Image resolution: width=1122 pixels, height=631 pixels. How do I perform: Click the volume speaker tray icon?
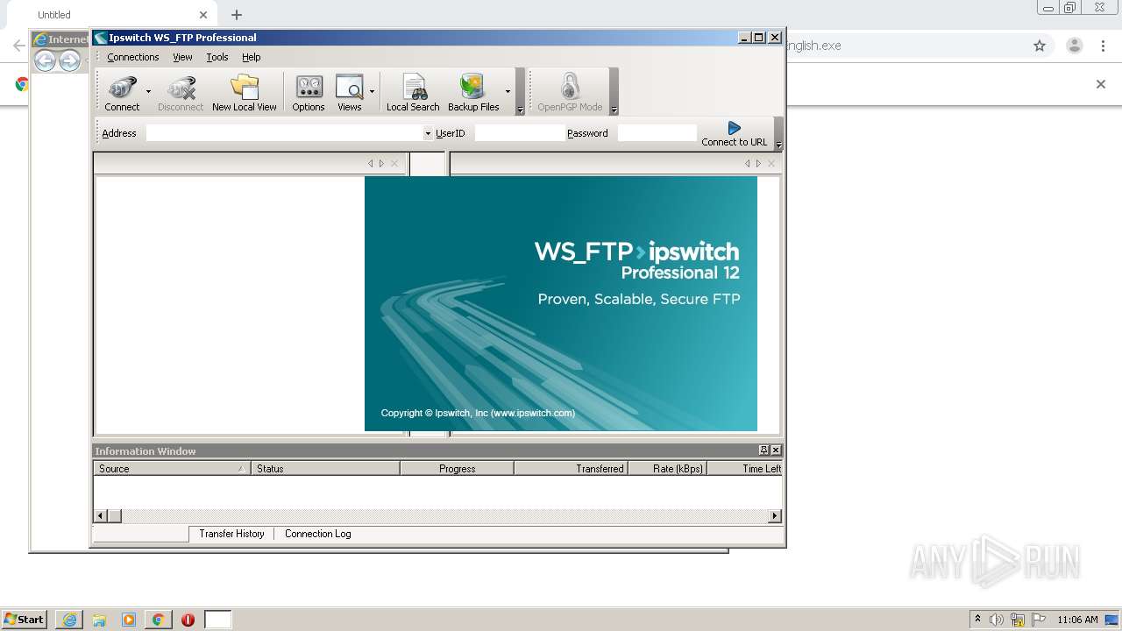(x=997, y=620)
